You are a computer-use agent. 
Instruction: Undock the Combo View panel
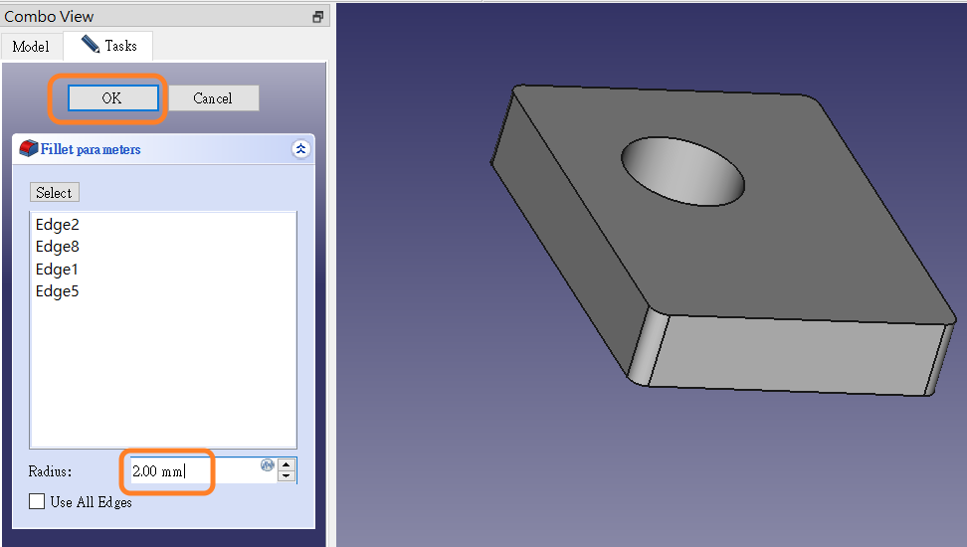317,17
